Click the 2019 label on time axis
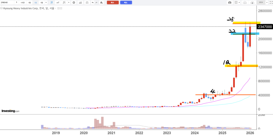The height and width of the screenshot is (135, 273). pyautogui.click(x=56, y=133)
